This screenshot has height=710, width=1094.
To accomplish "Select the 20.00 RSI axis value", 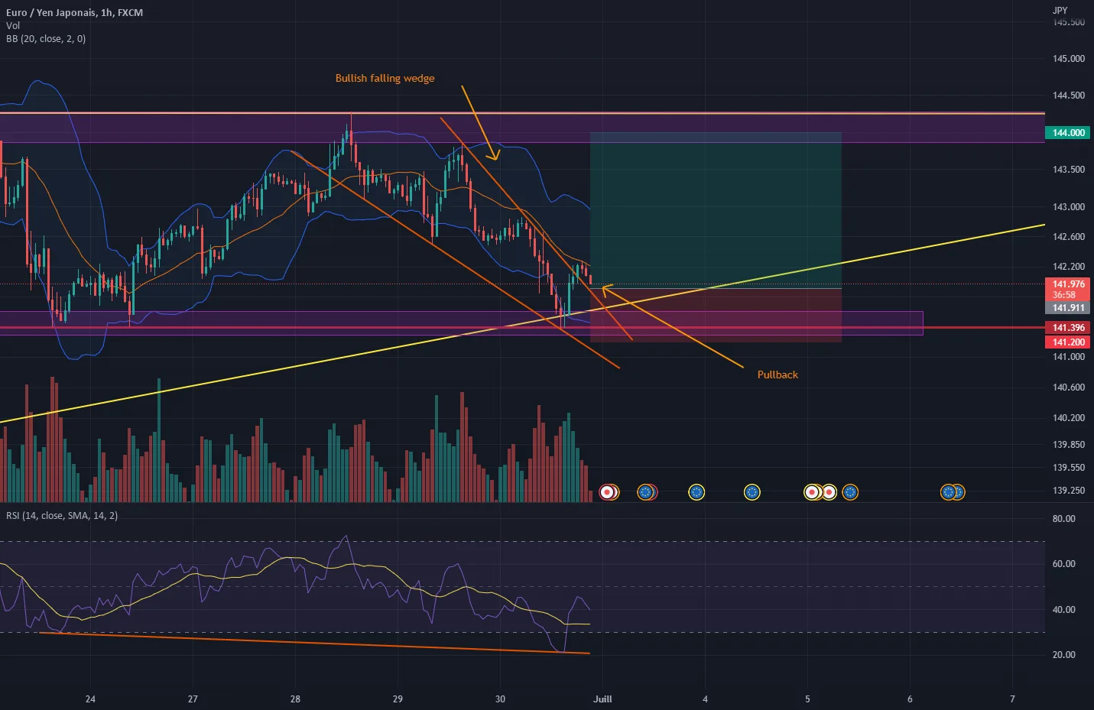I will [1063, 655].
